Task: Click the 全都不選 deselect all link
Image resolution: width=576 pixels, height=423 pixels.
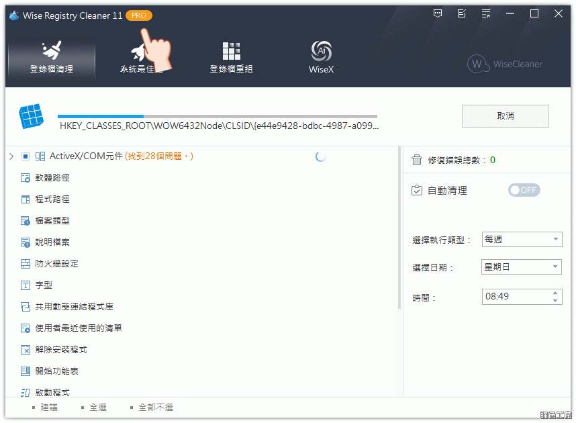Action: [155, 408]
